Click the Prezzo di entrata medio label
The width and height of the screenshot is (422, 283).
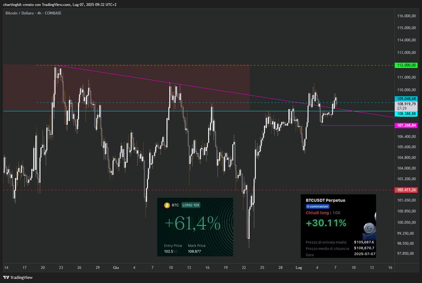[x=326, y=242]
